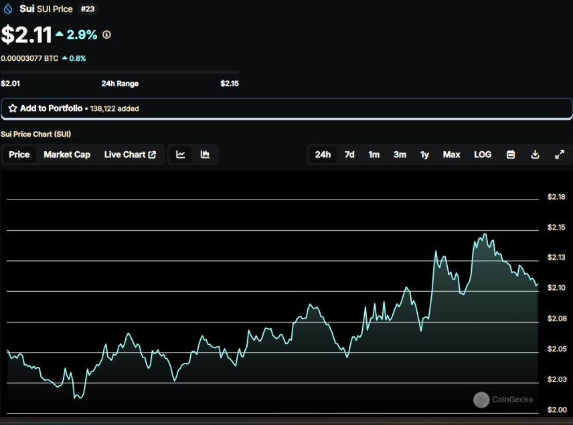
Task: Open the calendar date range picker
Action: [511, 155]
